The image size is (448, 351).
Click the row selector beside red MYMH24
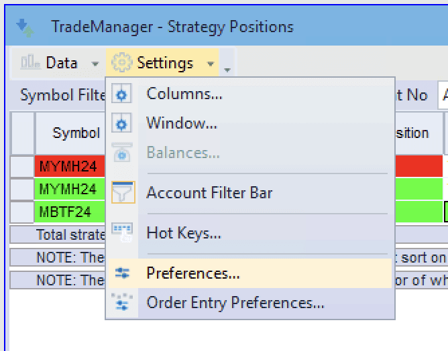coord(22,166)
